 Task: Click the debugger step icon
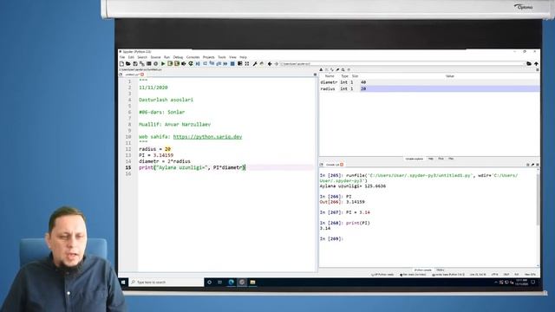(x=205, y=63)
